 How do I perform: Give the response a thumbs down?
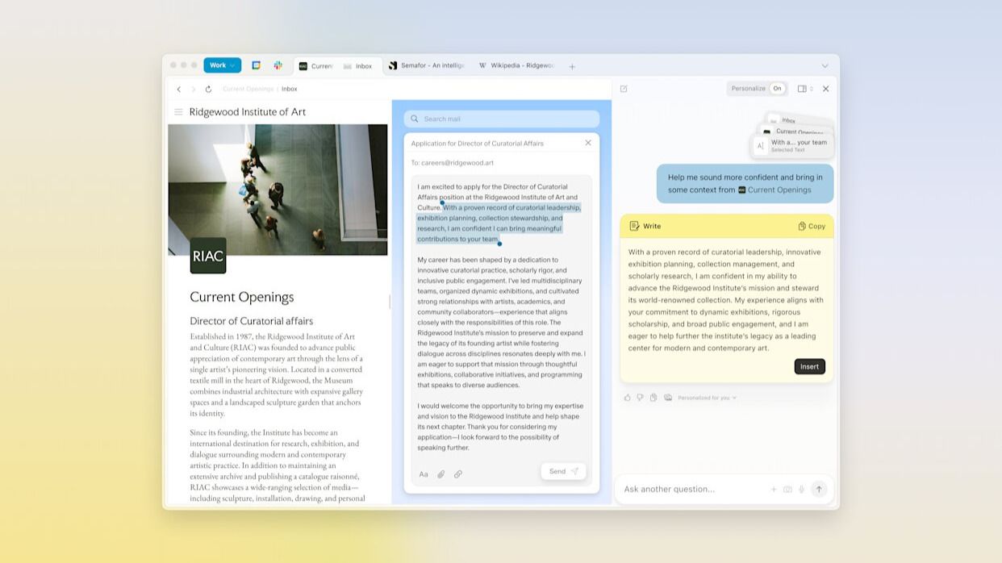[x=640, y=398]
